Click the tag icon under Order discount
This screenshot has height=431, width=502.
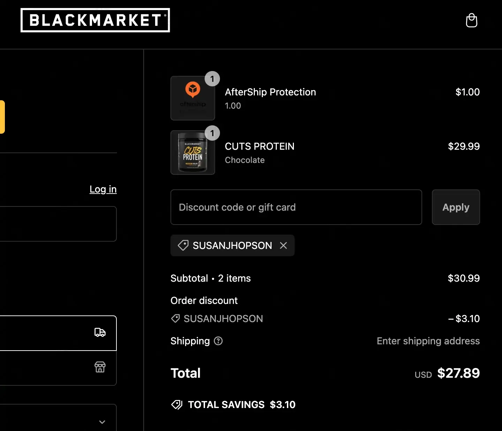(x=175, y=319)
